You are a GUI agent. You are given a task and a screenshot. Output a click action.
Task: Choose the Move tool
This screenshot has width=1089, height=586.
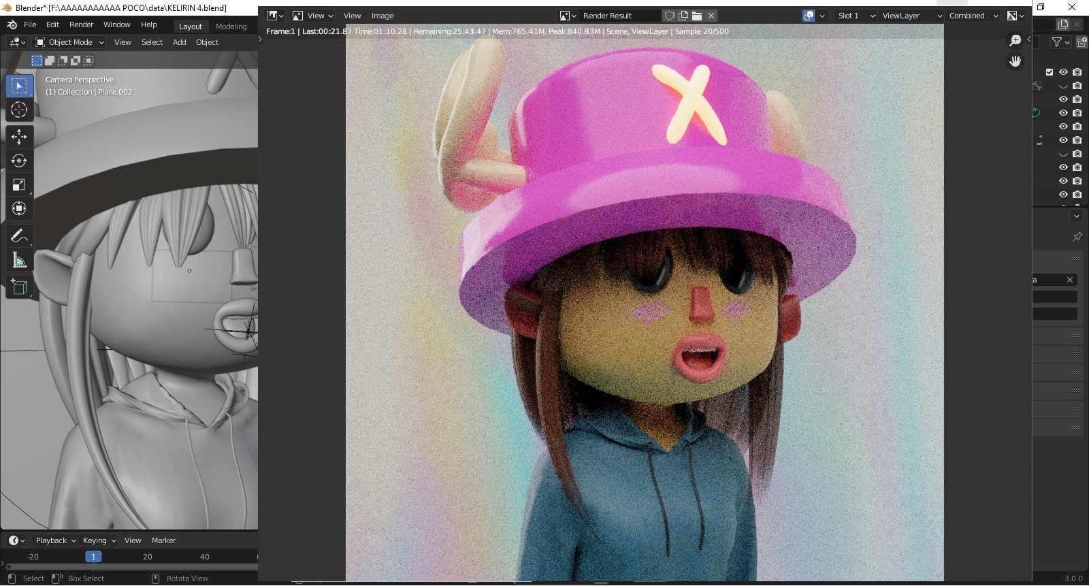coord(19,137)
